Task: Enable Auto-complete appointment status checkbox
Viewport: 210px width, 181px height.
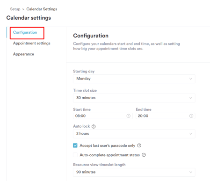Action: pyautogui.click(x=75, y=155)
